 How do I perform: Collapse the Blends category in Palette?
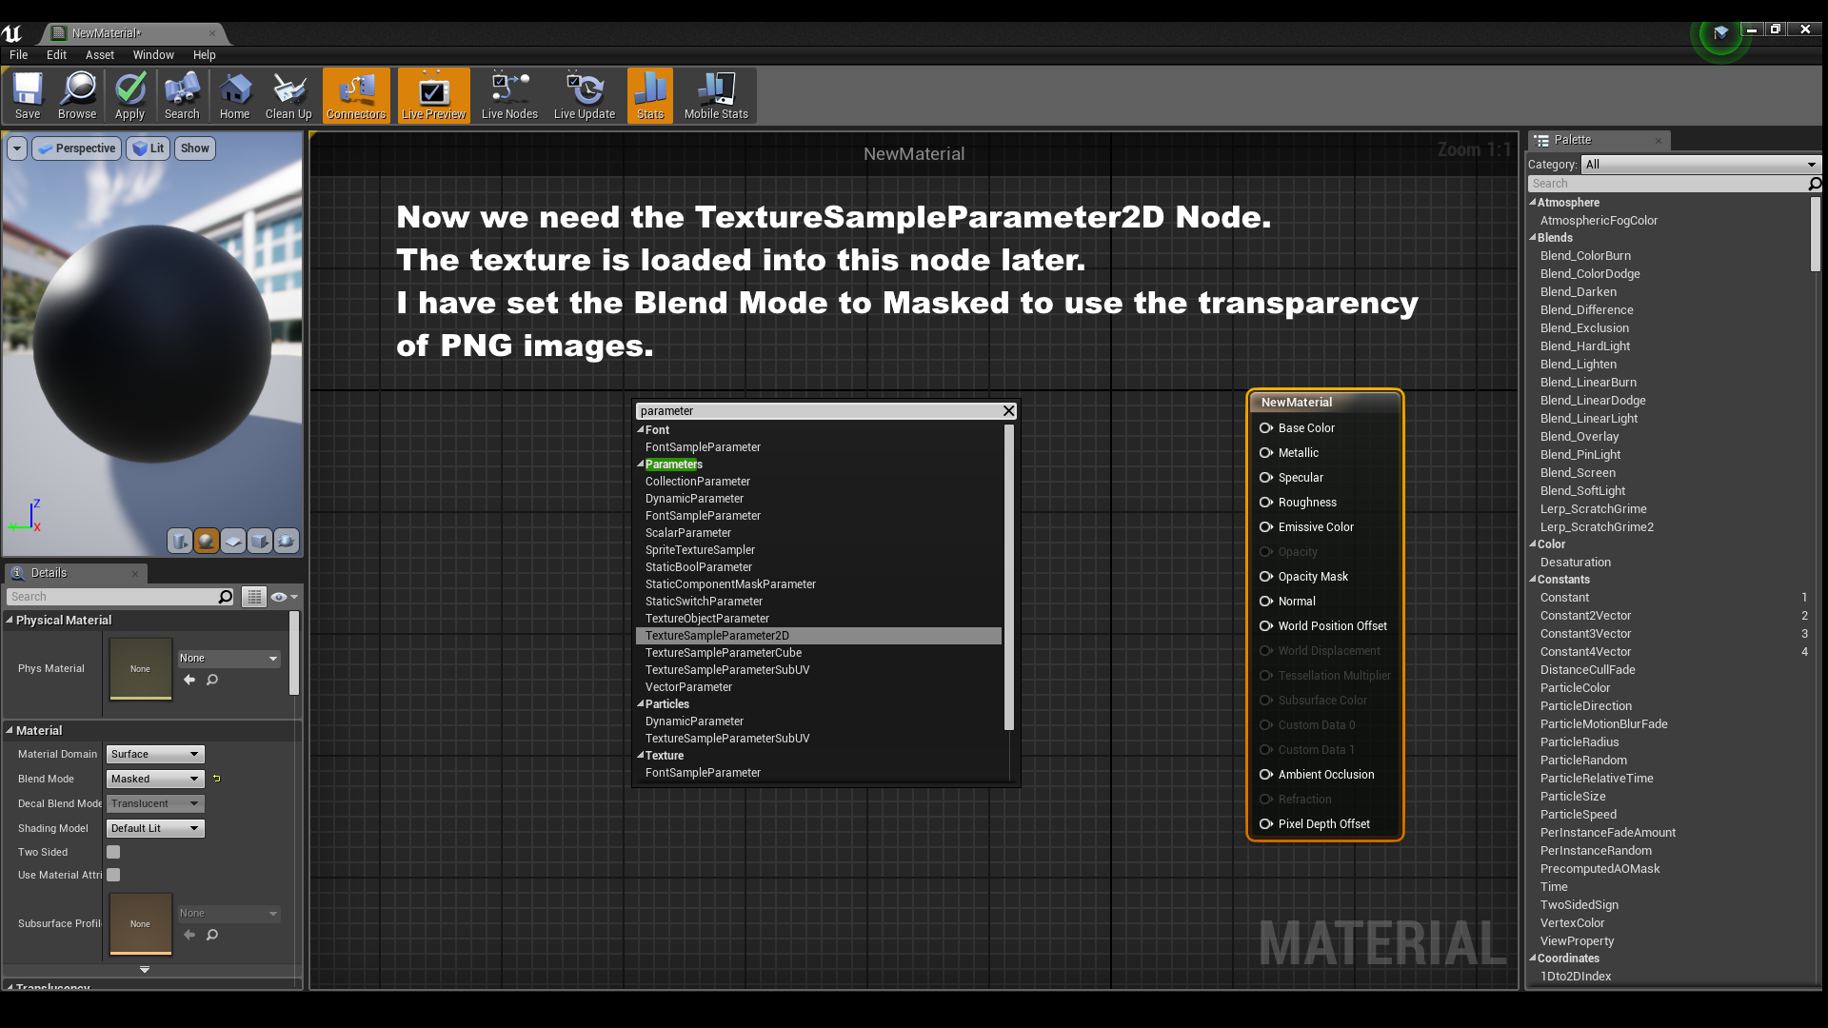pos(1533,238)
